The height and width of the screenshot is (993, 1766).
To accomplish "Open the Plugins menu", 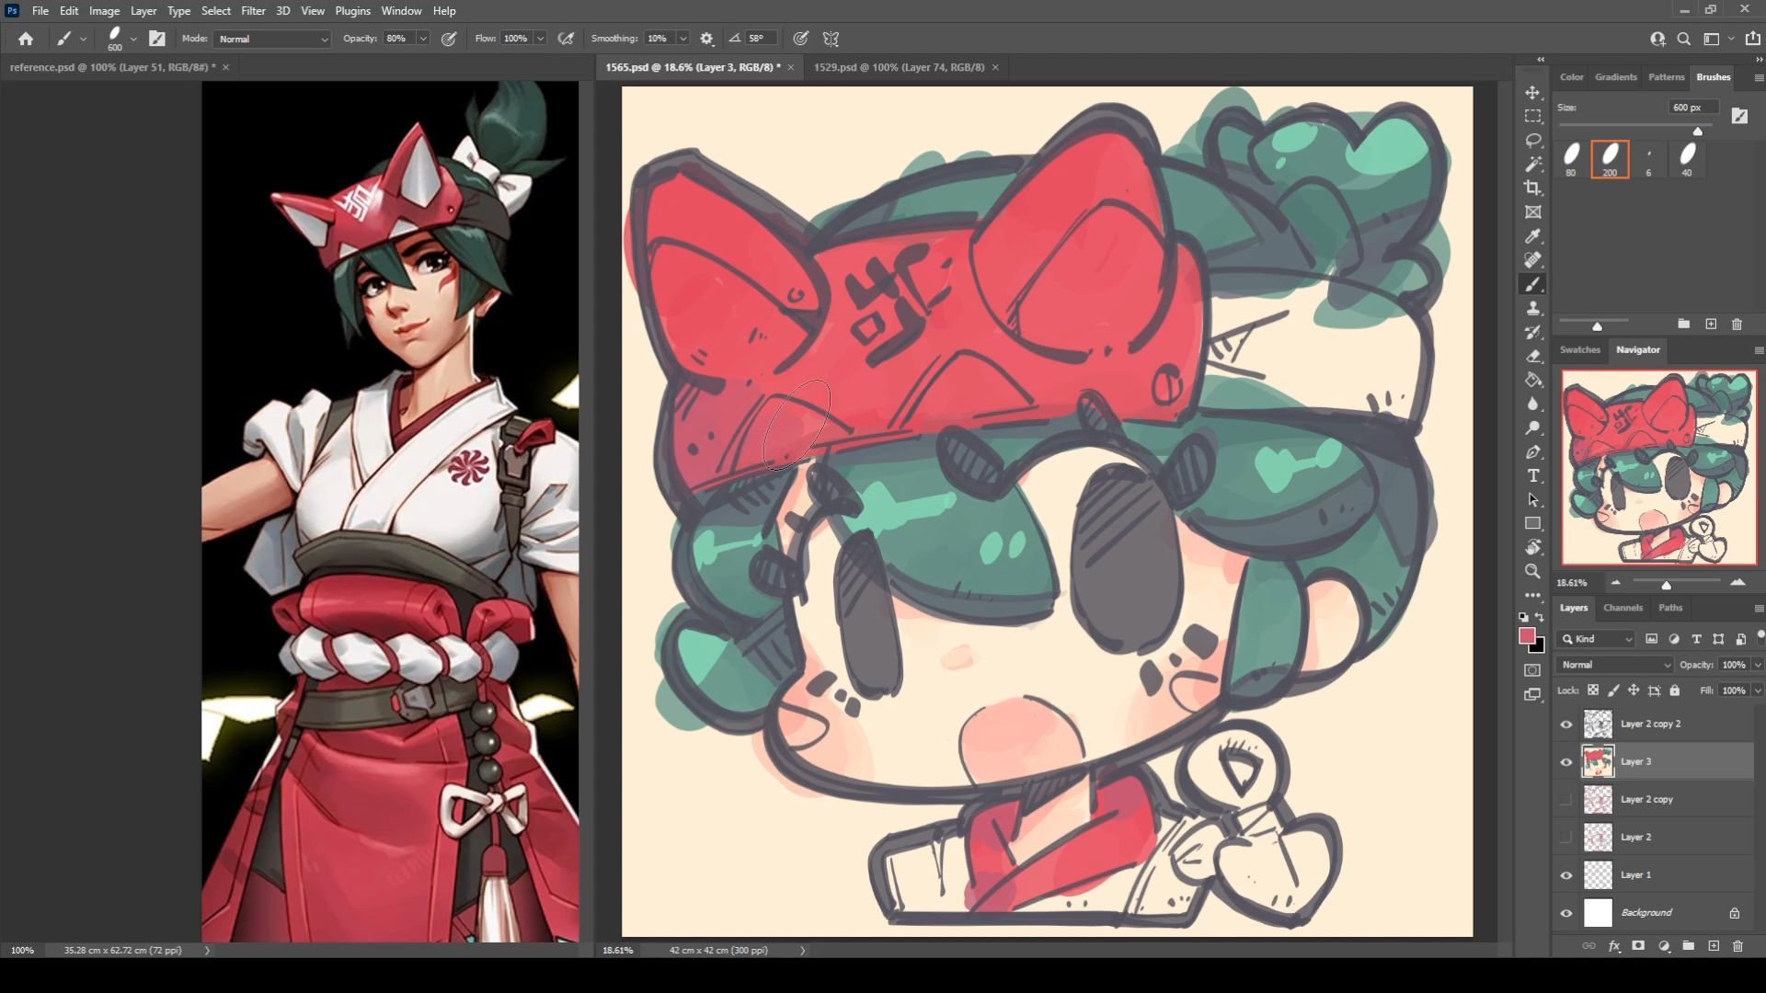I will 352,11.
